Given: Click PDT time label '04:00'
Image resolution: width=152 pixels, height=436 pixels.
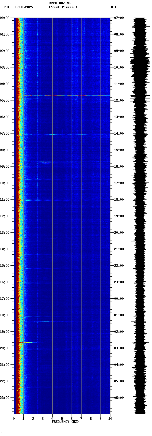Looking at the screenshot, I should [x=5, y=84].
